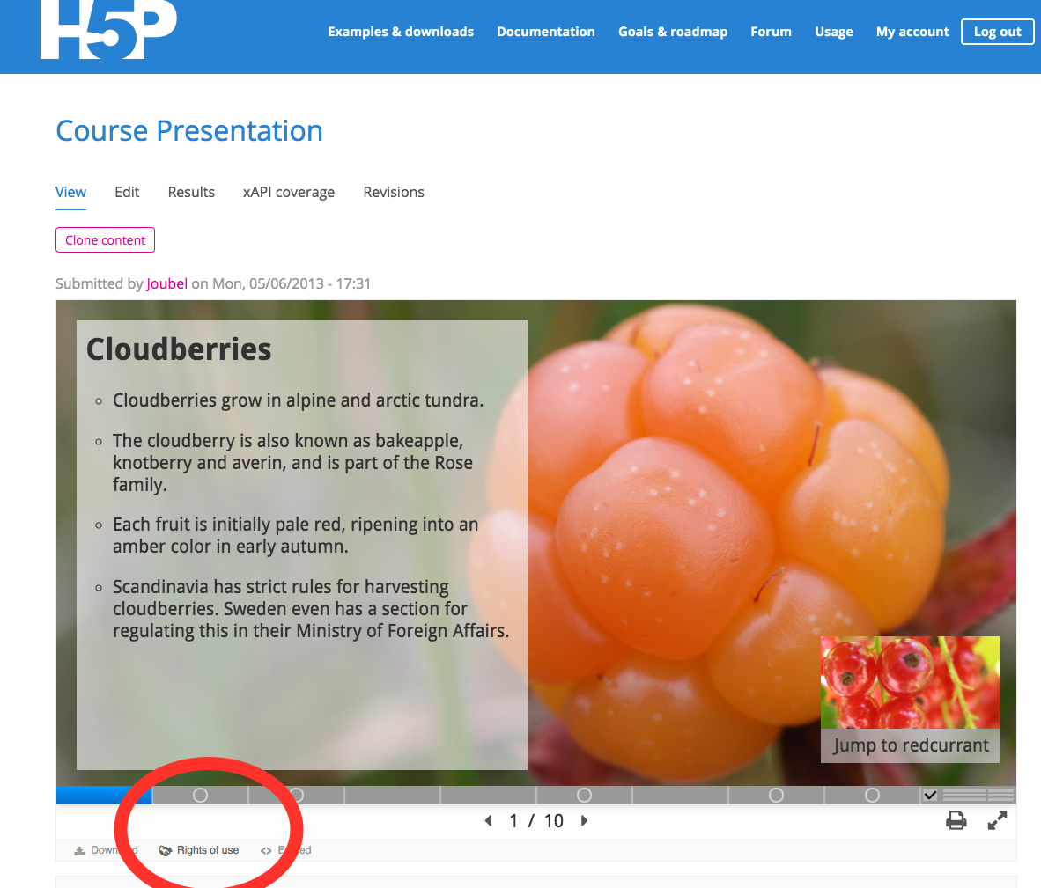Select the summary slide checkmark segment
Image resolution: width=1041 pixels, height=888 pixels.
(930, 796)
